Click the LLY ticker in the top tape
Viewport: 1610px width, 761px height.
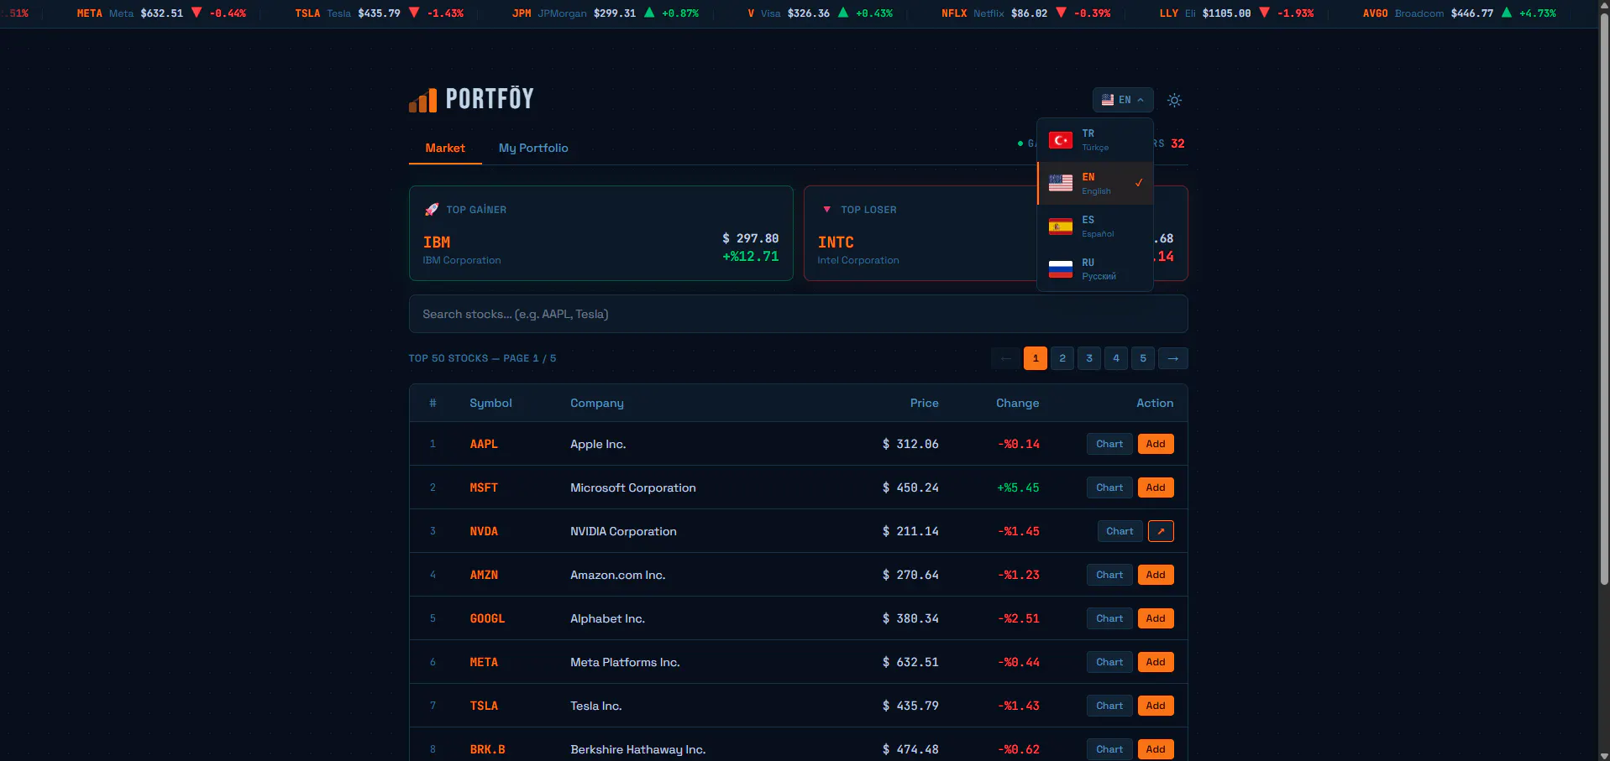(1169, 13)
